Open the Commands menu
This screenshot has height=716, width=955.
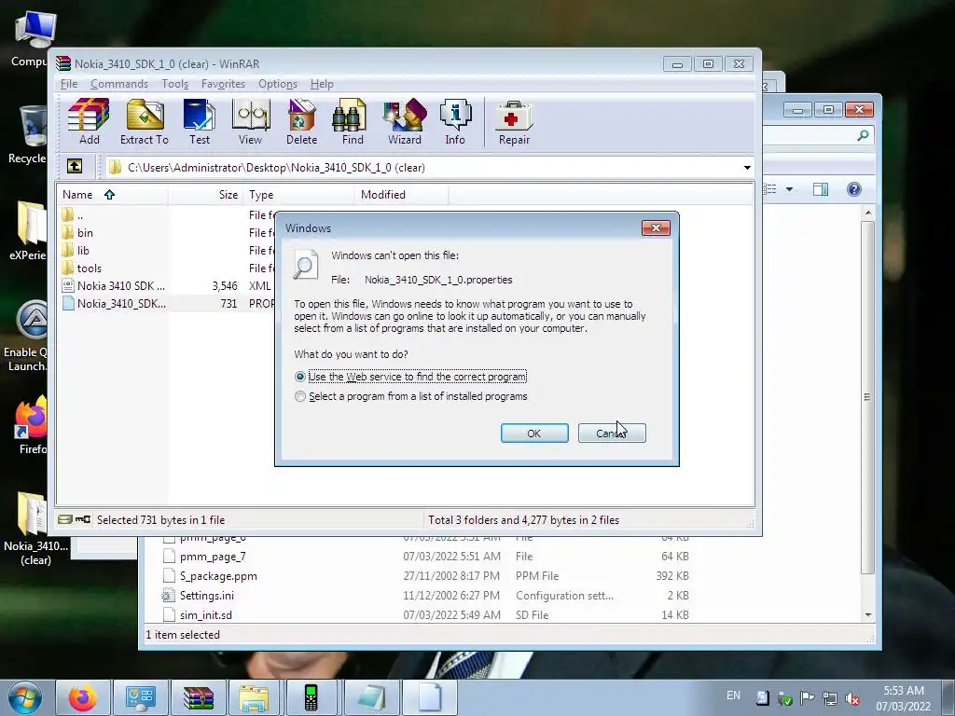click(x=119, y=84)
